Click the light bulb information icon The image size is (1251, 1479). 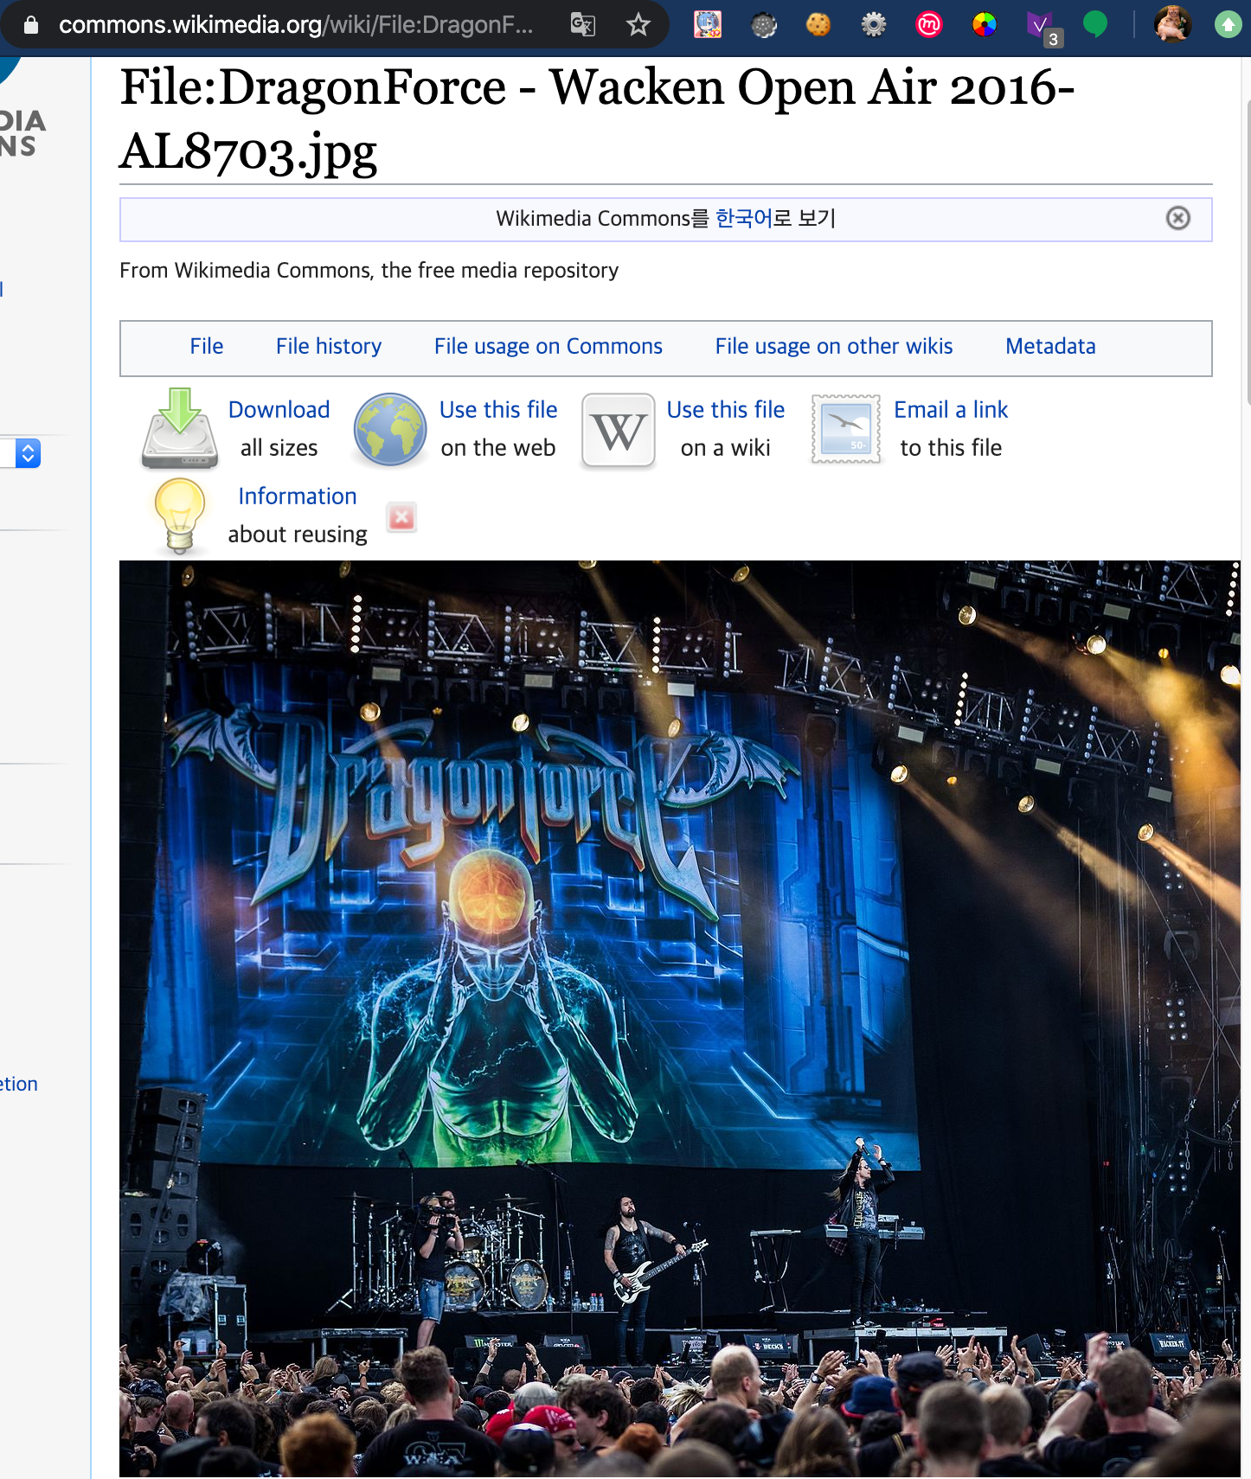click(x=180, y=515)
